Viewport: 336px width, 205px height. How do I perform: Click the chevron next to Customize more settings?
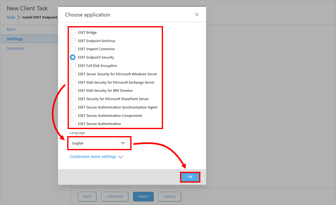(121, 157)
